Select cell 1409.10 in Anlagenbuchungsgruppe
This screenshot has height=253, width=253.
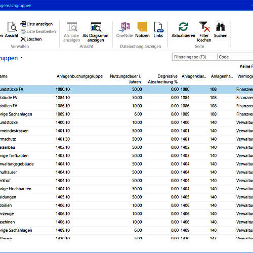click(x=63, y=230)
